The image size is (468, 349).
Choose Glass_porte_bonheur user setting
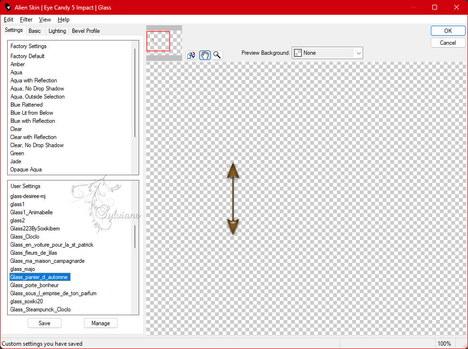click(x=35, y=285)
